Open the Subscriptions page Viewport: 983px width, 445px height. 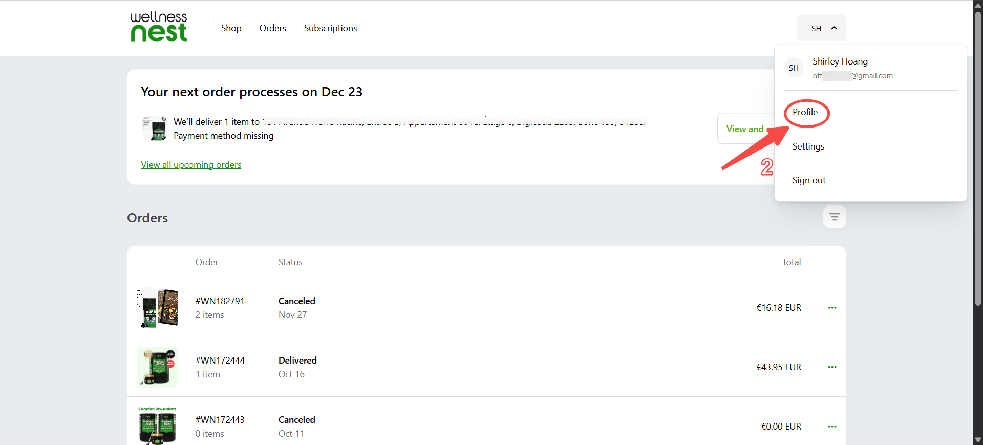(330, 28)
